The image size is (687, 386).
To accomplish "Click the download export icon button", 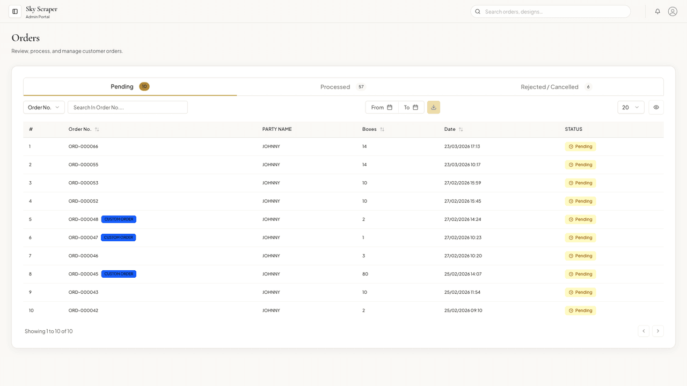I will click(x=434, y=107).
